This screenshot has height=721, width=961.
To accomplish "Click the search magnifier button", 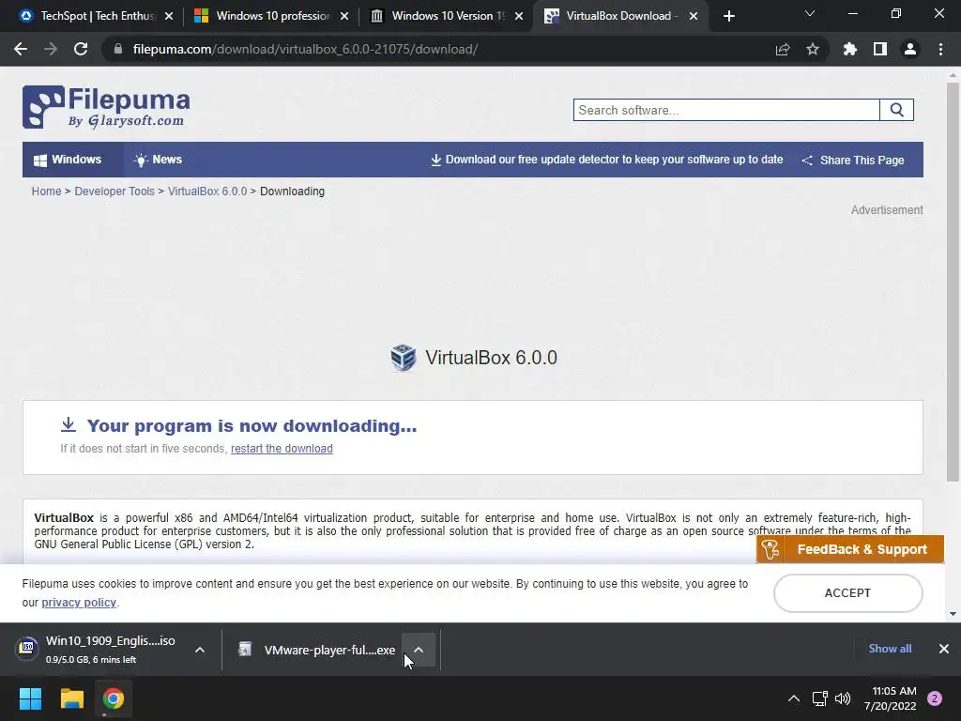I will (x=896, y=111).
